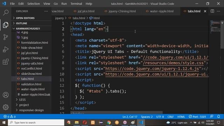Viewport: 224px width, 126px height.
Task: Open weather widget showing 23°C Light rain
Action: [x=177, y=122]
